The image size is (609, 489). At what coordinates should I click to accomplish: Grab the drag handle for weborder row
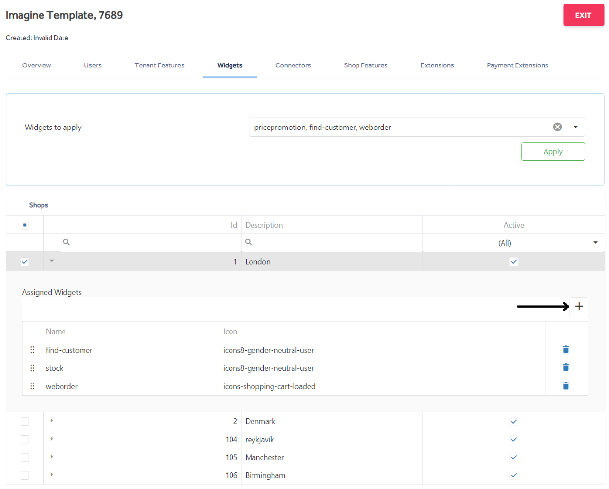click(x=32, y=386)
